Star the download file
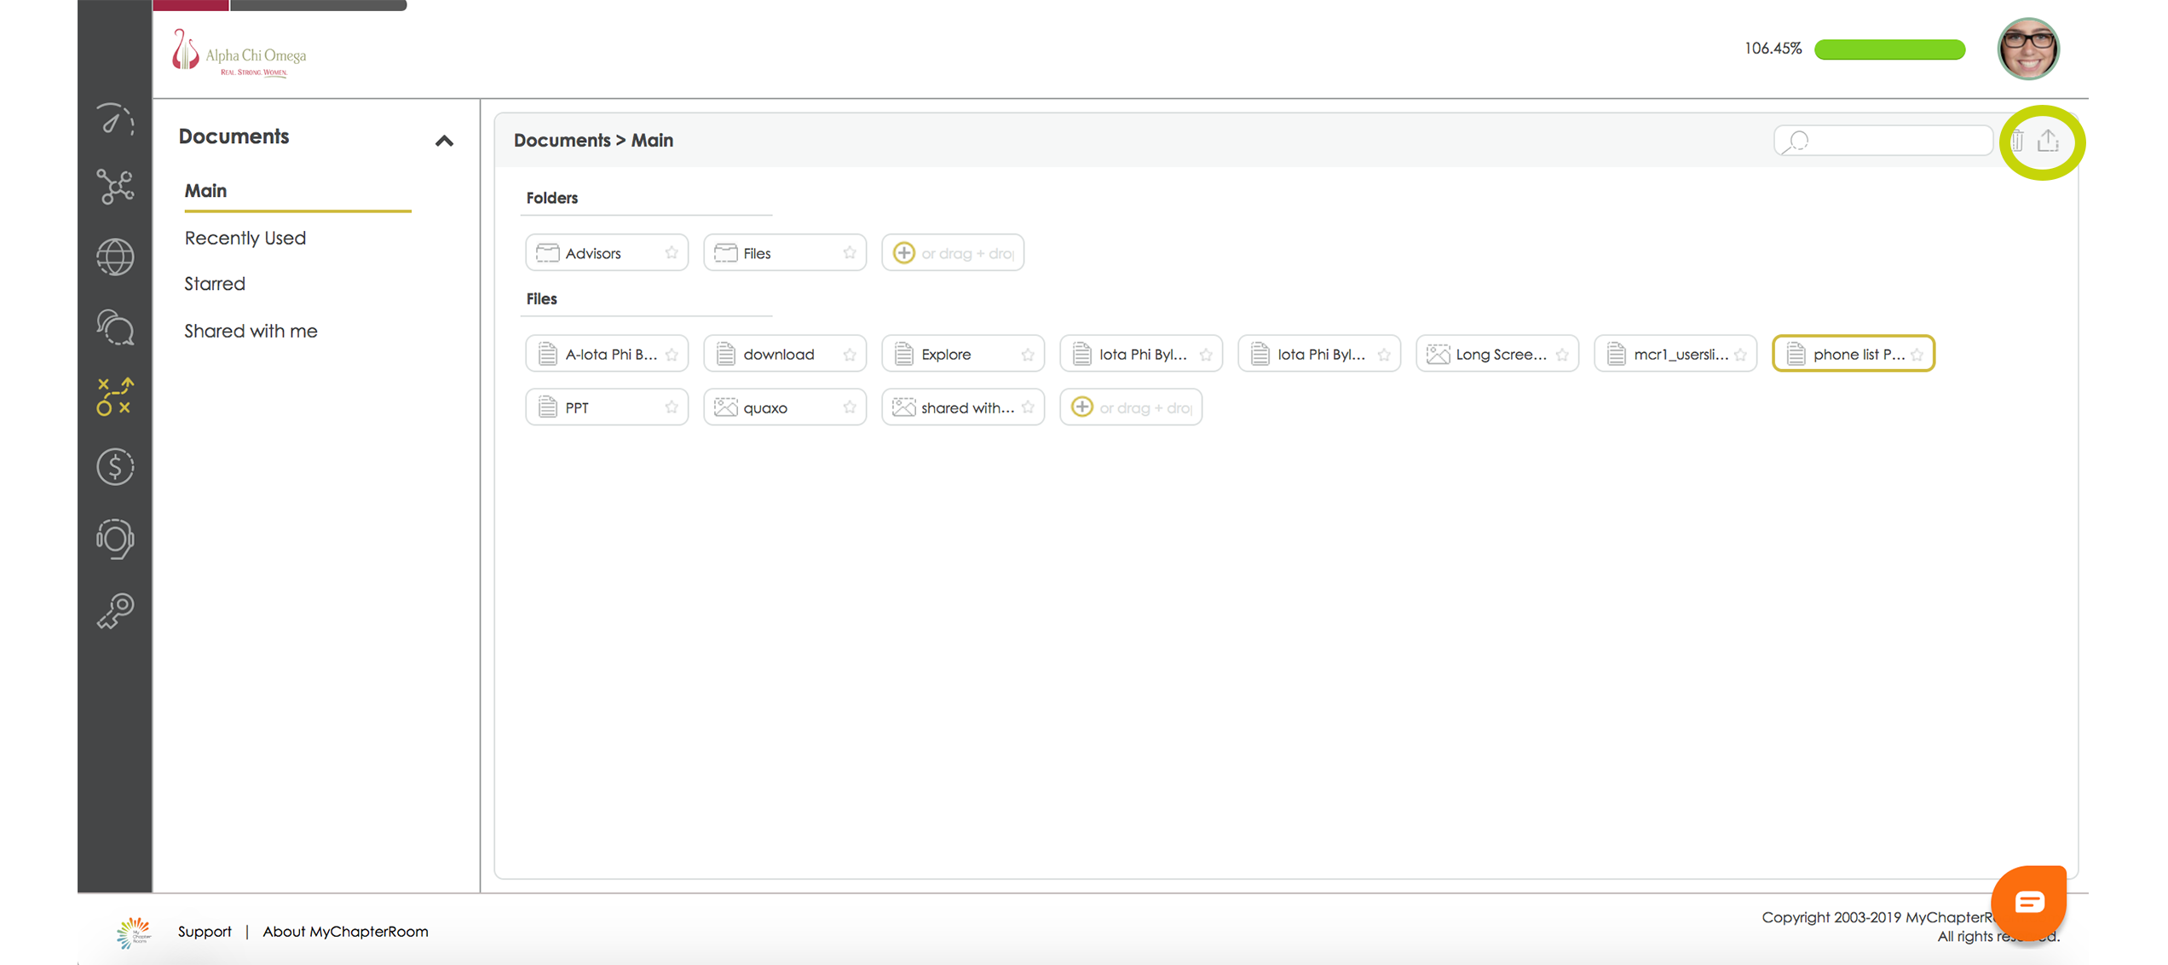This screenshot has width=2168, height=965. click(850, 354)
